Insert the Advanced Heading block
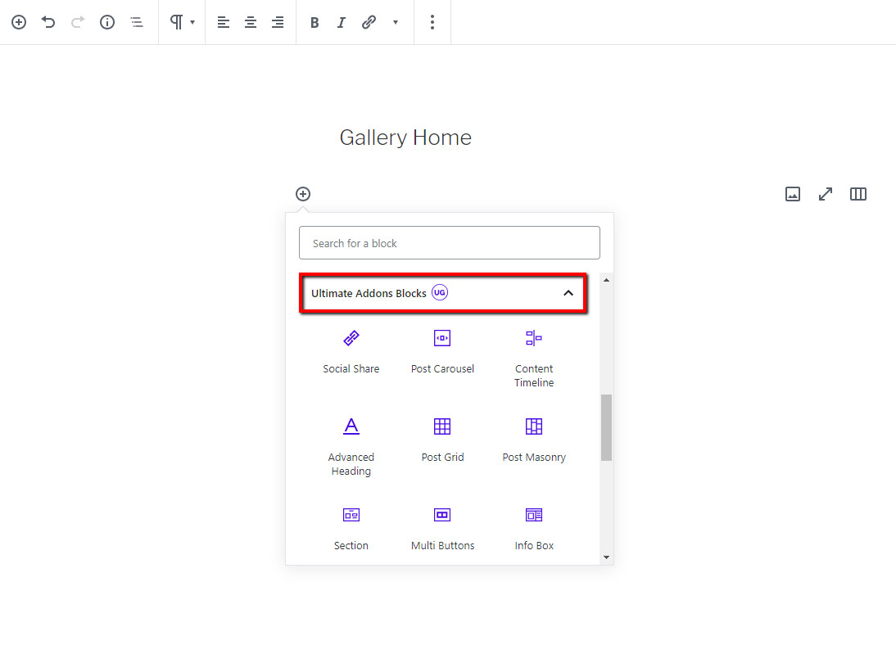The height and width of the screenshot is (645, 896). (x=351, y=448)
